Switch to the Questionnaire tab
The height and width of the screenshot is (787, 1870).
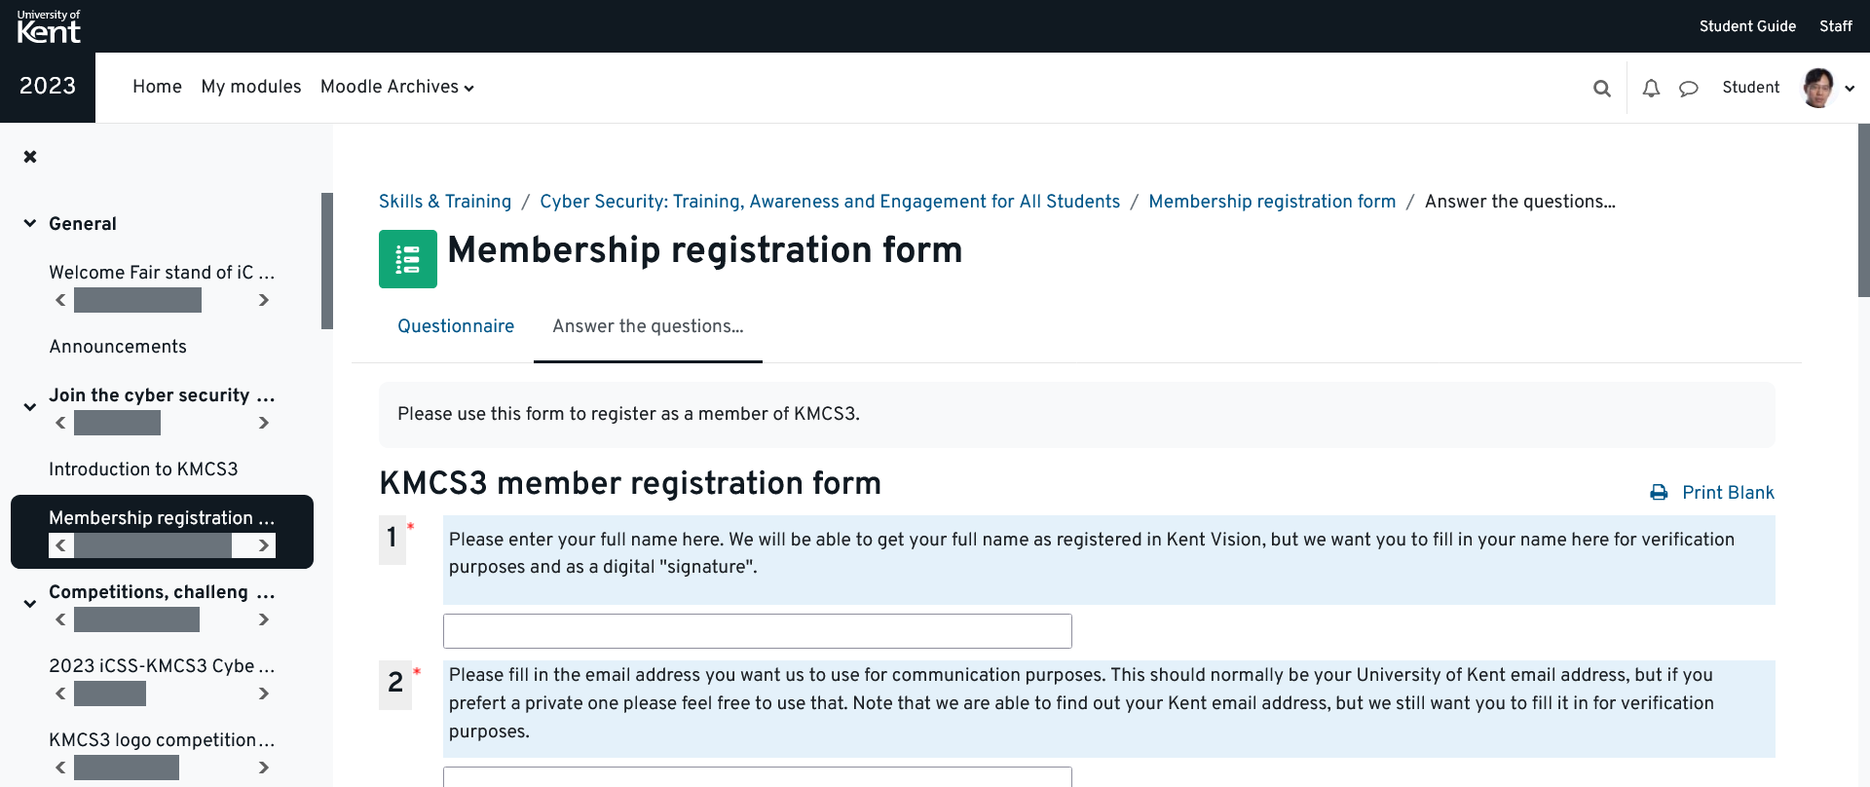(x=456, y=326)
